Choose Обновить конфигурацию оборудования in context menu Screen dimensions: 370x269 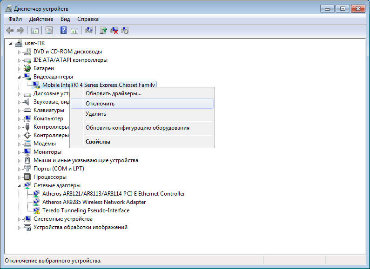[x=142, y=128]
